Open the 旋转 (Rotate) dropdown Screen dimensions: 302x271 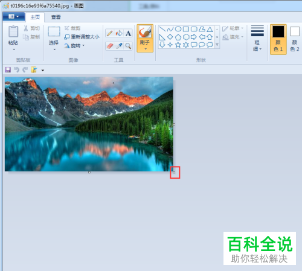point(74,46)
